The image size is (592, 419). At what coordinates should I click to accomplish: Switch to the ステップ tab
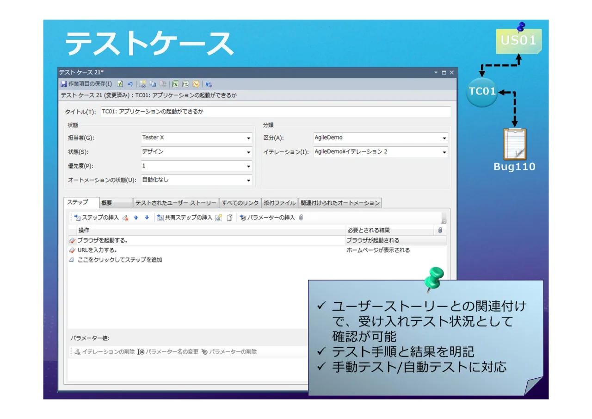pyautogui.click(x=81, y=202)
